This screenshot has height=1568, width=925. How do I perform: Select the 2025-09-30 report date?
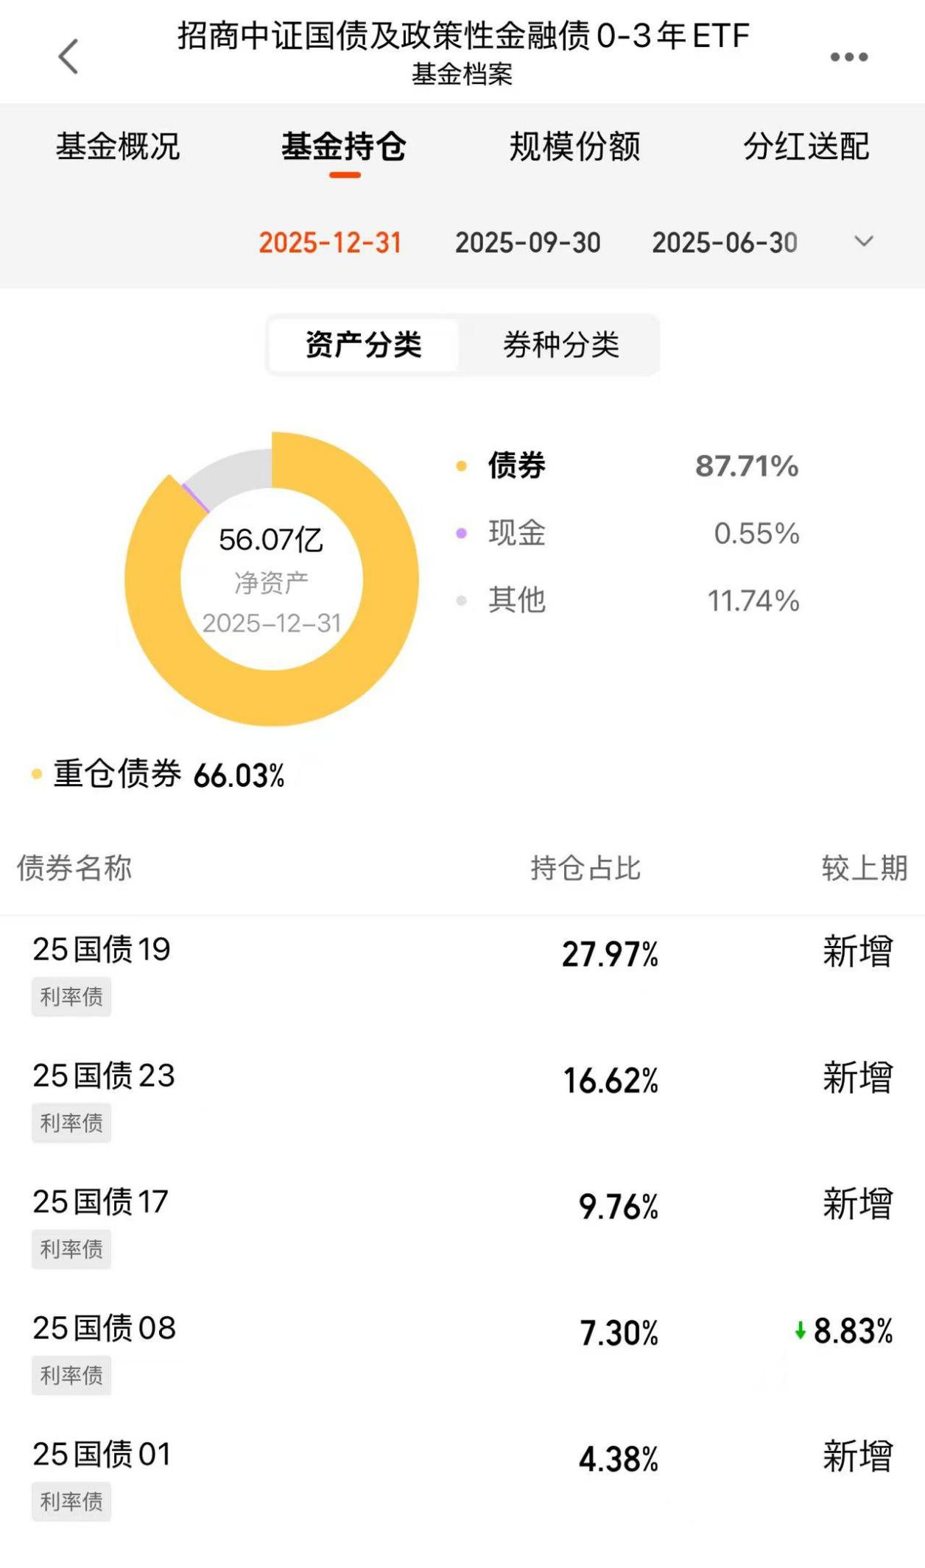click(x=527, y=243)
